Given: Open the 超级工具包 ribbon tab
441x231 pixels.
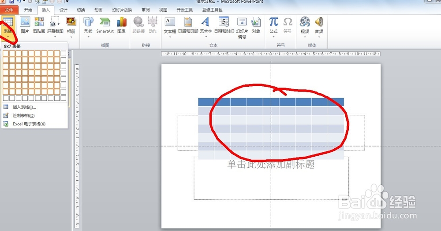Looking at the screenshot, I should click(212, 10).
